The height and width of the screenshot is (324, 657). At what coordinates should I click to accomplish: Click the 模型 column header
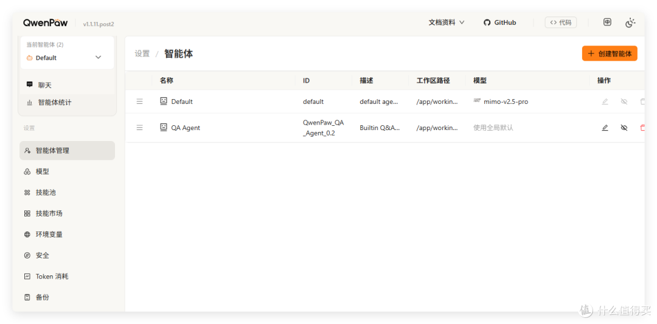tap(480, 80)
